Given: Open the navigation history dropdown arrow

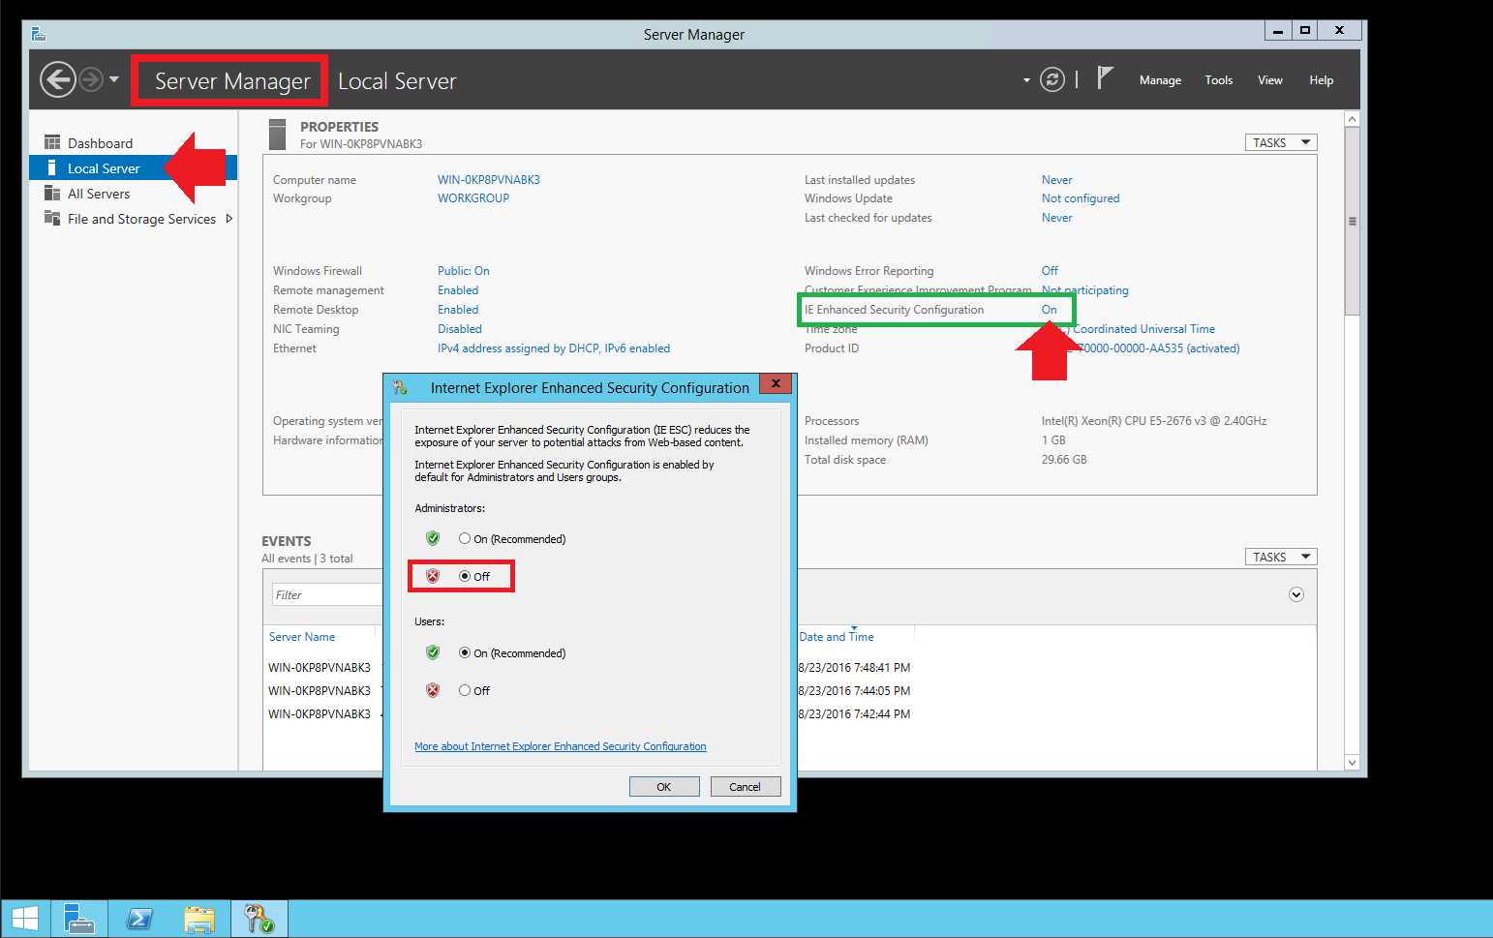Looking at the screenshot, I should click(x=114, y=79).
